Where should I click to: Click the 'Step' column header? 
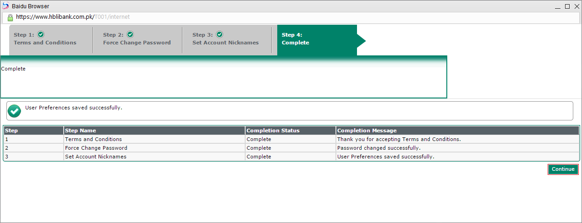(x=33, y=131)
